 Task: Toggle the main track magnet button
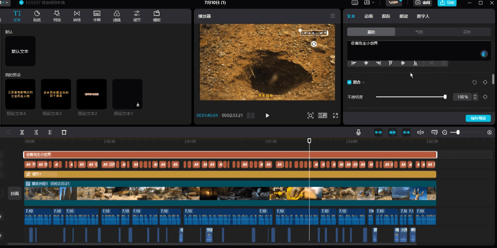(x=378, y=132)
